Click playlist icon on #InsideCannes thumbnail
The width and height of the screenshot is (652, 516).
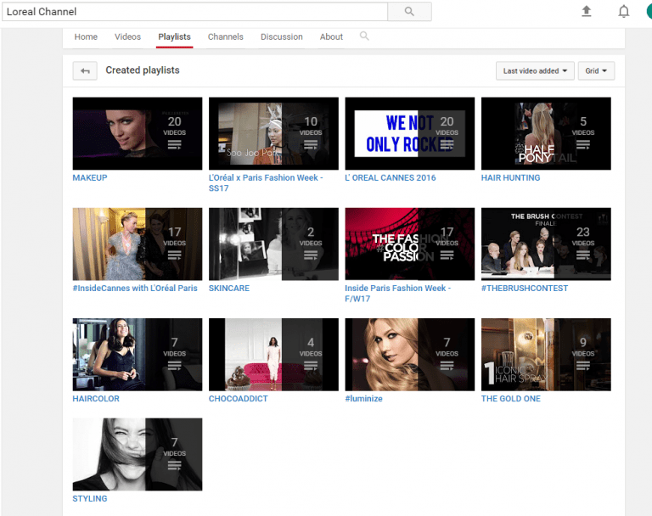174,255
